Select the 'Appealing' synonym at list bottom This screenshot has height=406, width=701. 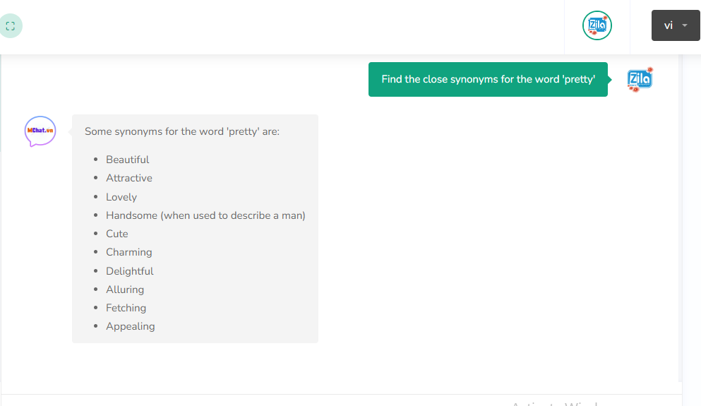[131, 326]
